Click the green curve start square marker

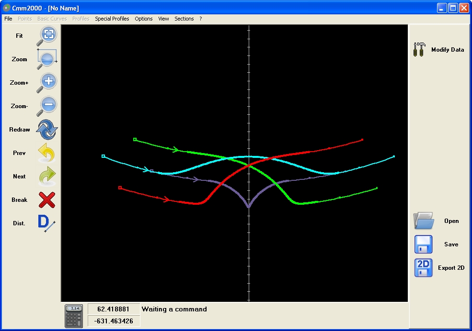(x=135, y=139)
